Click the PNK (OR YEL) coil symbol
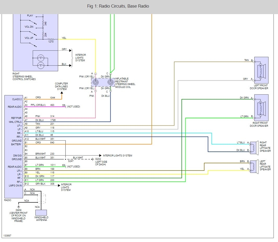The width and height of the screenshot is (278, 242). click(x=95, y=82)
